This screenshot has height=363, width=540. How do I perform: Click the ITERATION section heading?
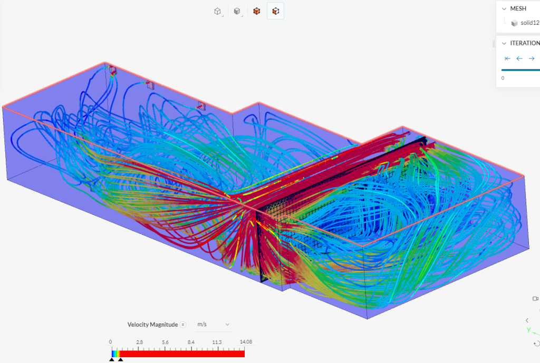(525, 43)
